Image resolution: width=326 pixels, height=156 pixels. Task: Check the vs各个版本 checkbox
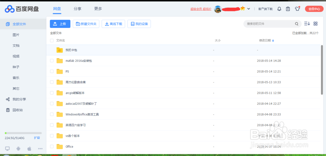click(x=52, y=135)
